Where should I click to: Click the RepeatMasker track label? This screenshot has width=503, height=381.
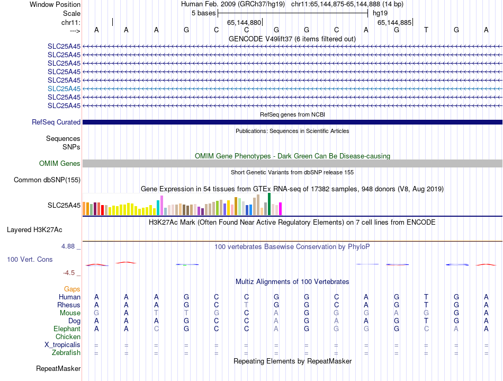(58, 368)
